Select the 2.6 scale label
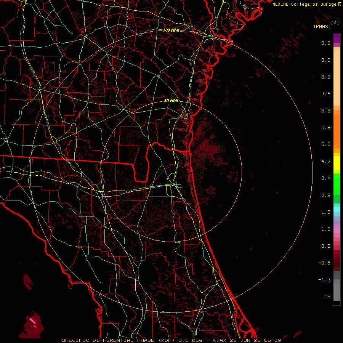This screenshot has width=343, height=343. (x=326, y=196)
